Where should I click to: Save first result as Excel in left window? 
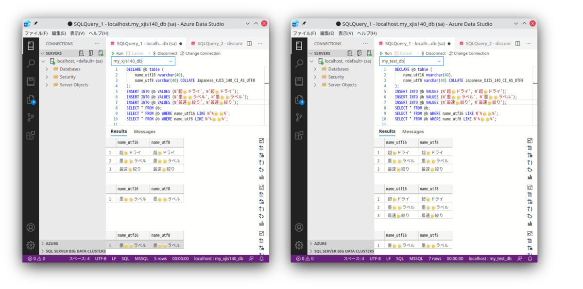click(261, 155)
